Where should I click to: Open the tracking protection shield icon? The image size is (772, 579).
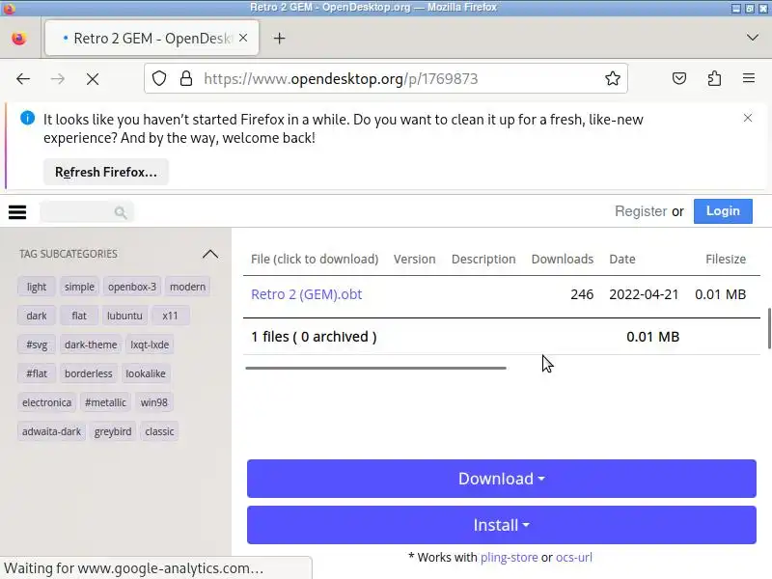[x=159, y=78]
